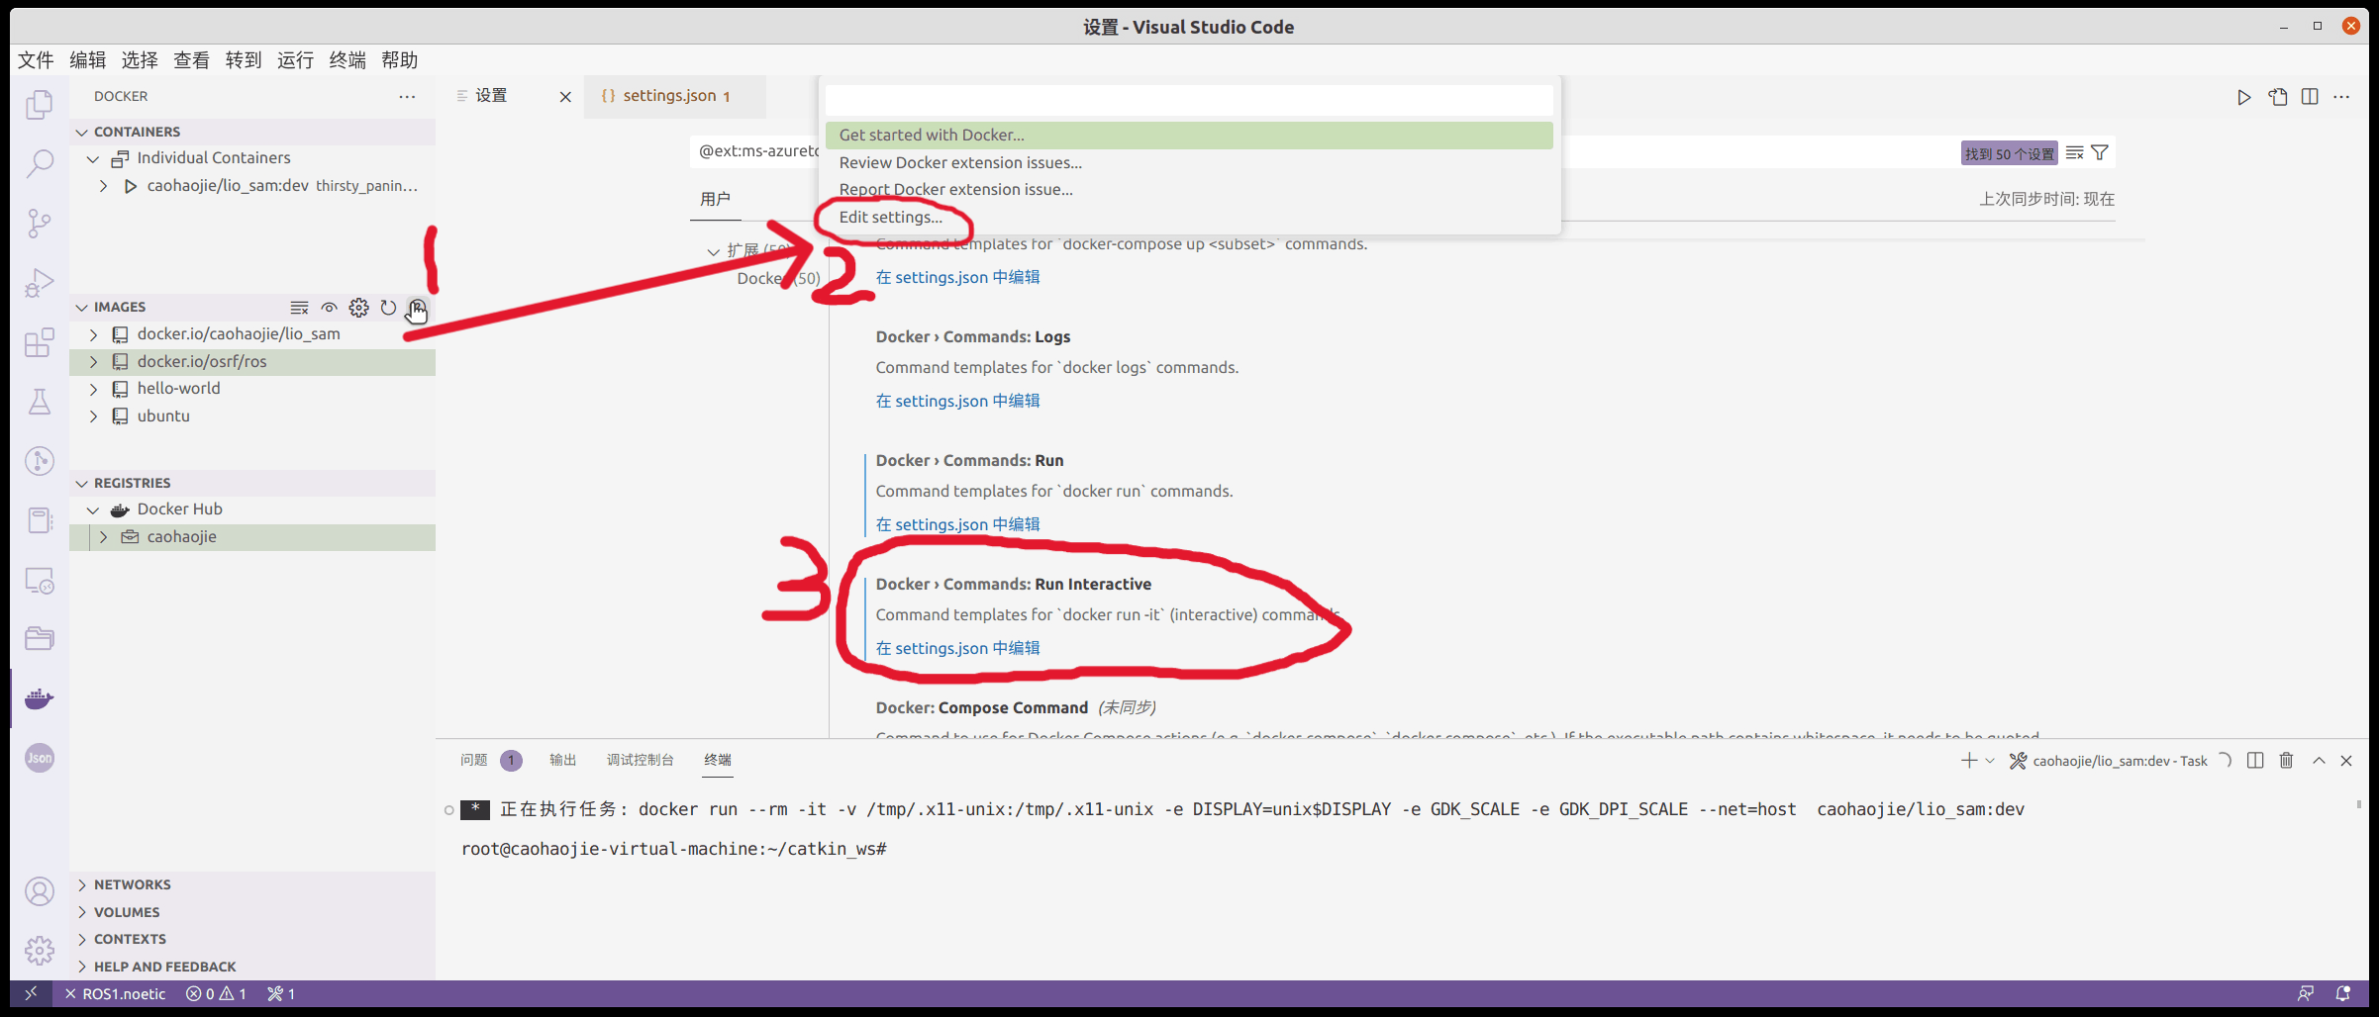The image size is (2379, 1017).
Task: Split the terminal panel
Action: (2255, 760)
